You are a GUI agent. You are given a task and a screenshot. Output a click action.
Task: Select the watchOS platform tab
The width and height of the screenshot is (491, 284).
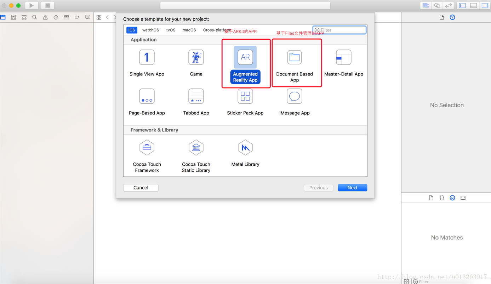click(150, 30)
